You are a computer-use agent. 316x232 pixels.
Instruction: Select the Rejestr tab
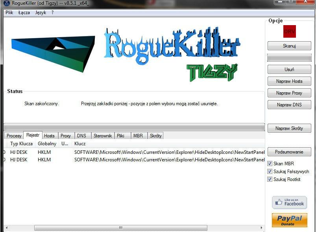click(x=33, y=135)
